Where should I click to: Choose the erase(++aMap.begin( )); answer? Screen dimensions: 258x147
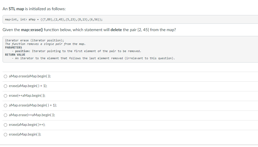click(5, 95)
